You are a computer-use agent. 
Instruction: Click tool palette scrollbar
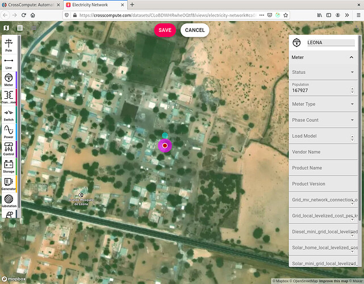(x=19, y=121)
